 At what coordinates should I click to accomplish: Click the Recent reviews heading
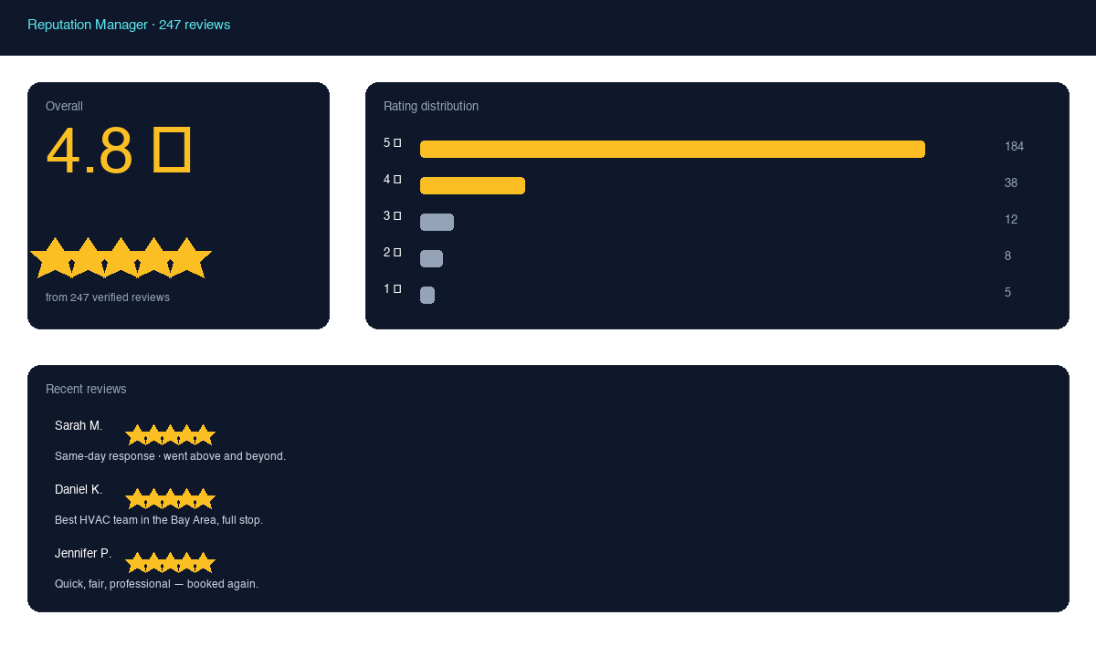86,390
